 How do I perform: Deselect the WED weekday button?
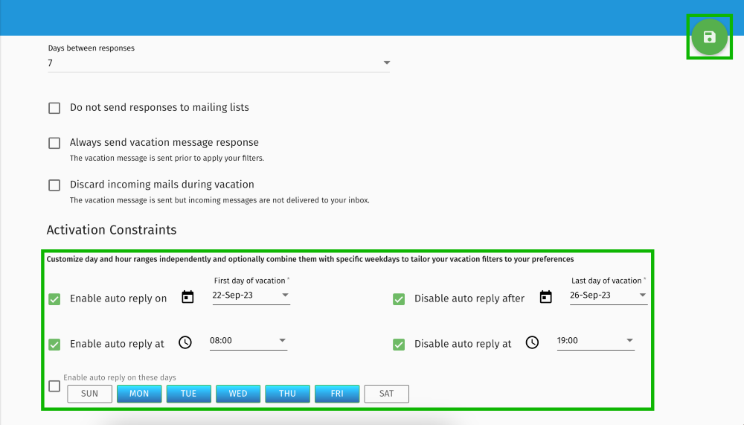pos(238,394)
